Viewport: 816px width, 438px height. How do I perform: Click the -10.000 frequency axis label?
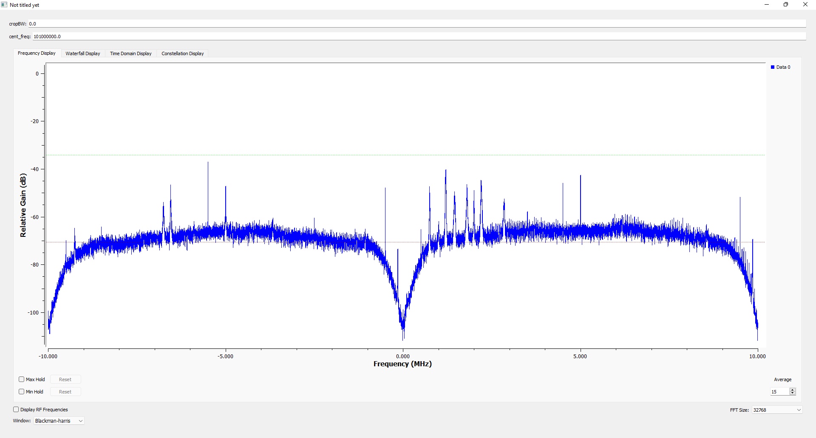tap(48, 356)
